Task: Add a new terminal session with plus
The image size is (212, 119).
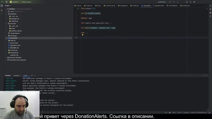Action: (x=32, y=76)
